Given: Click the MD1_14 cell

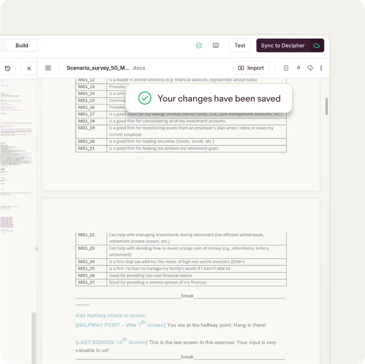Looking at the screenshot, I should (x=91, y=93).
